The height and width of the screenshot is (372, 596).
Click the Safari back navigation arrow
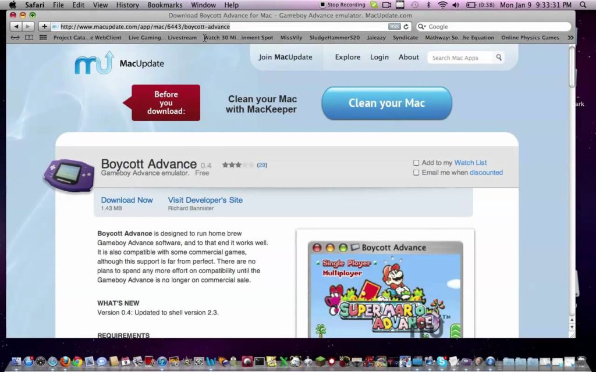click(16, 27)
